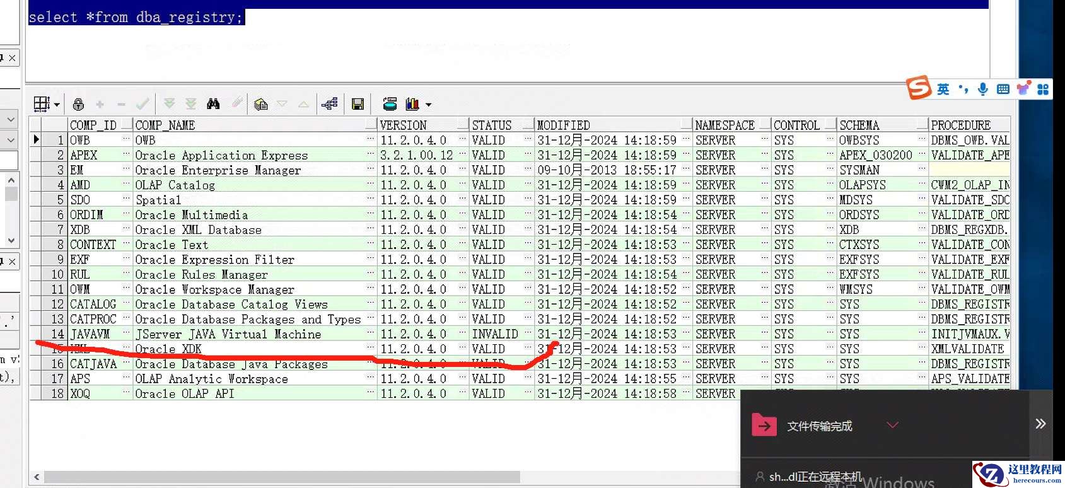Open the binoculars find tool
The width and height of the screenshot is (1065, 488).
click(x=213, y=103)
